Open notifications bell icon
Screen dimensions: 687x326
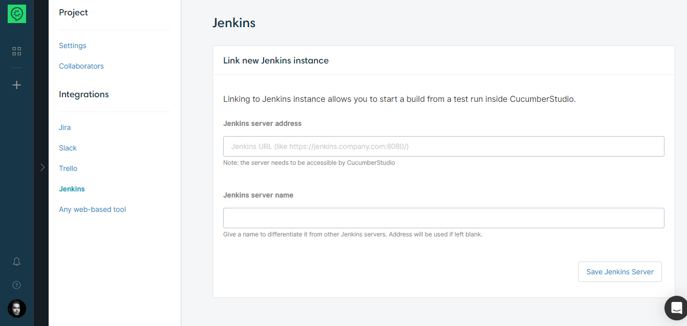point(16,262)
